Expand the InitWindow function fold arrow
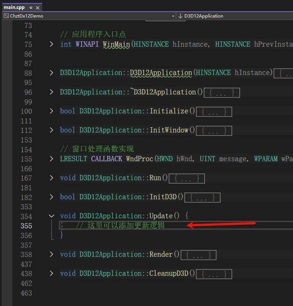 [x=52, y=130]
